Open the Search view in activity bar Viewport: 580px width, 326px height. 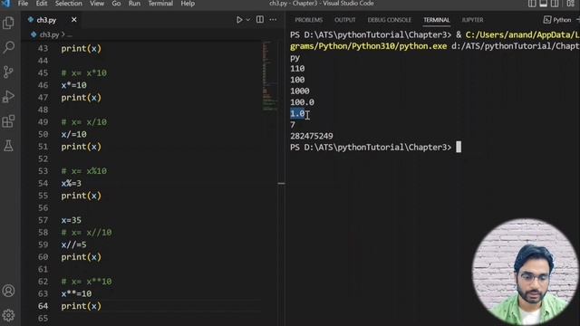point(8,47)
